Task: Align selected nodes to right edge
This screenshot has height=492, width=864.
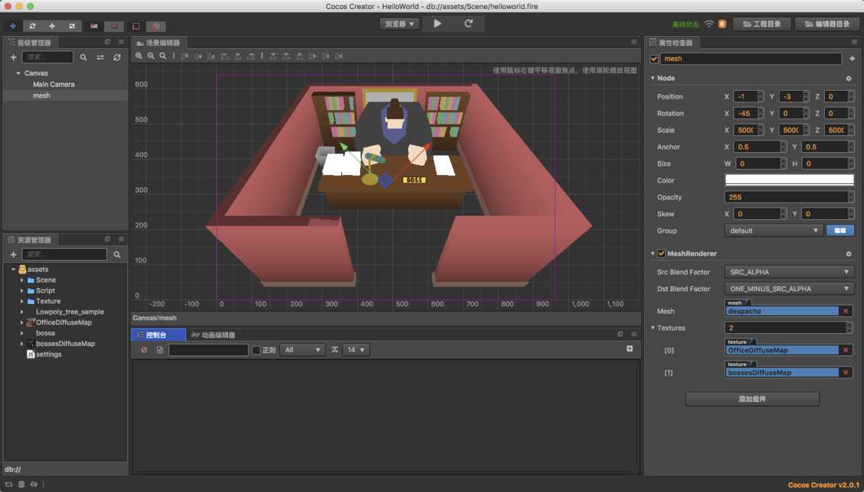Action: click(251, 56)
